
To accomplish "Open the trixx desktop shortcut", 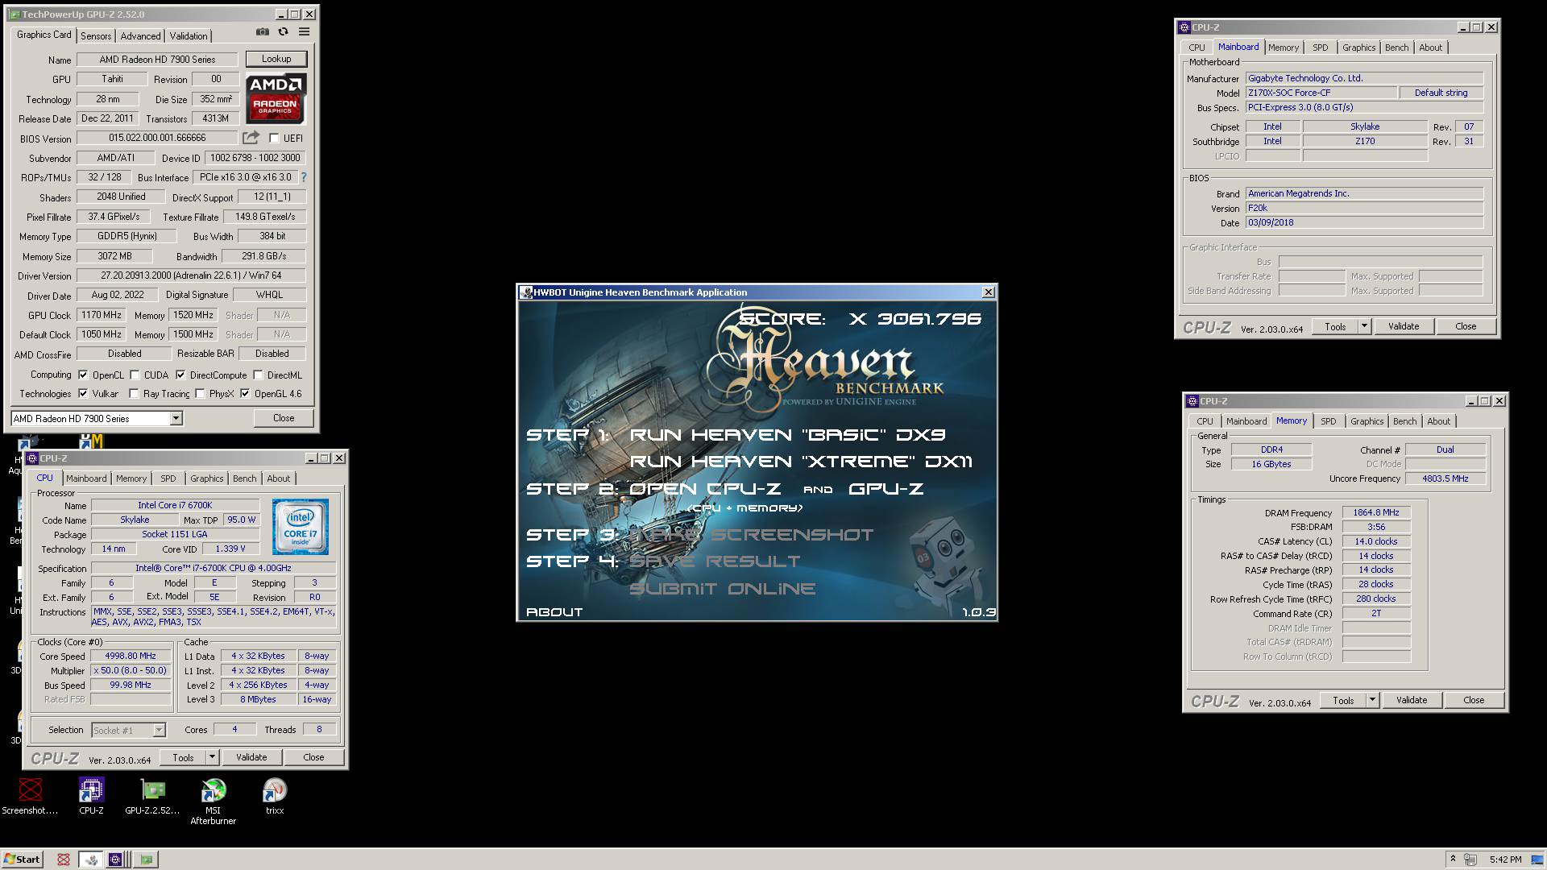I will coord(275,797).
